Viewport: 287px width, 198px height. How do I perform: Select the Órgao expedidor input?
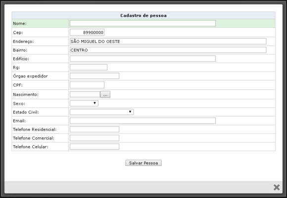click(95, 76)
